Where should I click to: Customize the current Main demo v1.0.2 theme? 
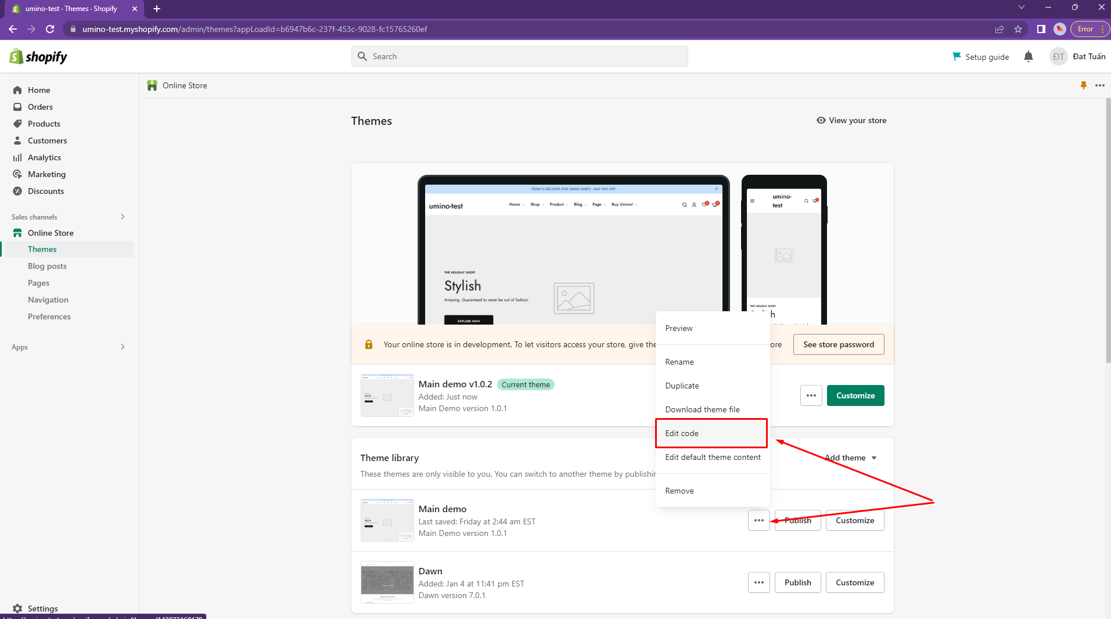coord(855,395)
